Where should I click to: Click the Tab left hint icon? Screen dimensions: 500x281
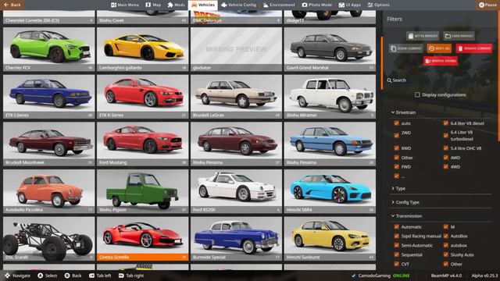coord(92,276)
